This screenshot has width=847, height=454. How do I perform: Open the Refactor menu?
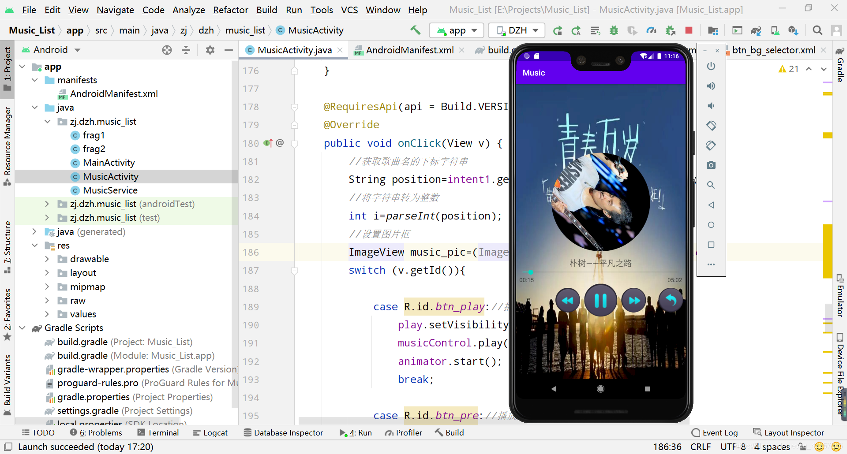point(230,10)
